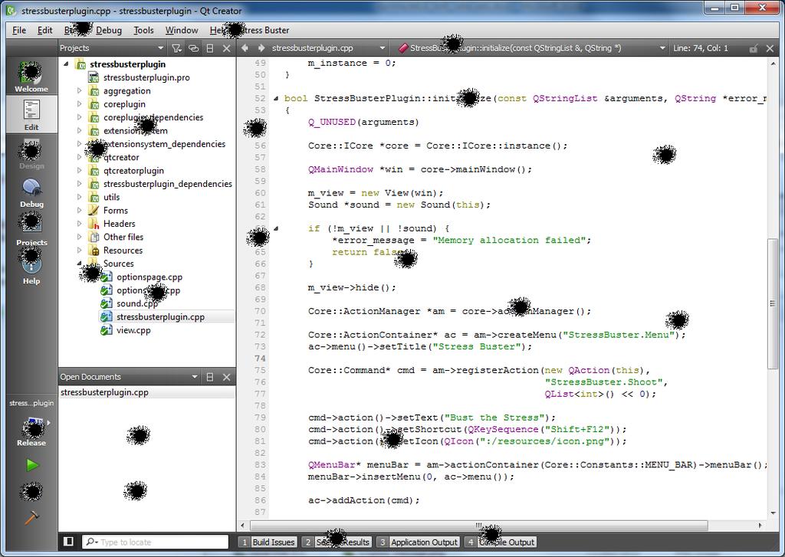Open the Projects view selector dropdown
Viewport: 785px width, 557px height.
pyautogui.click(x=160, y=48)
